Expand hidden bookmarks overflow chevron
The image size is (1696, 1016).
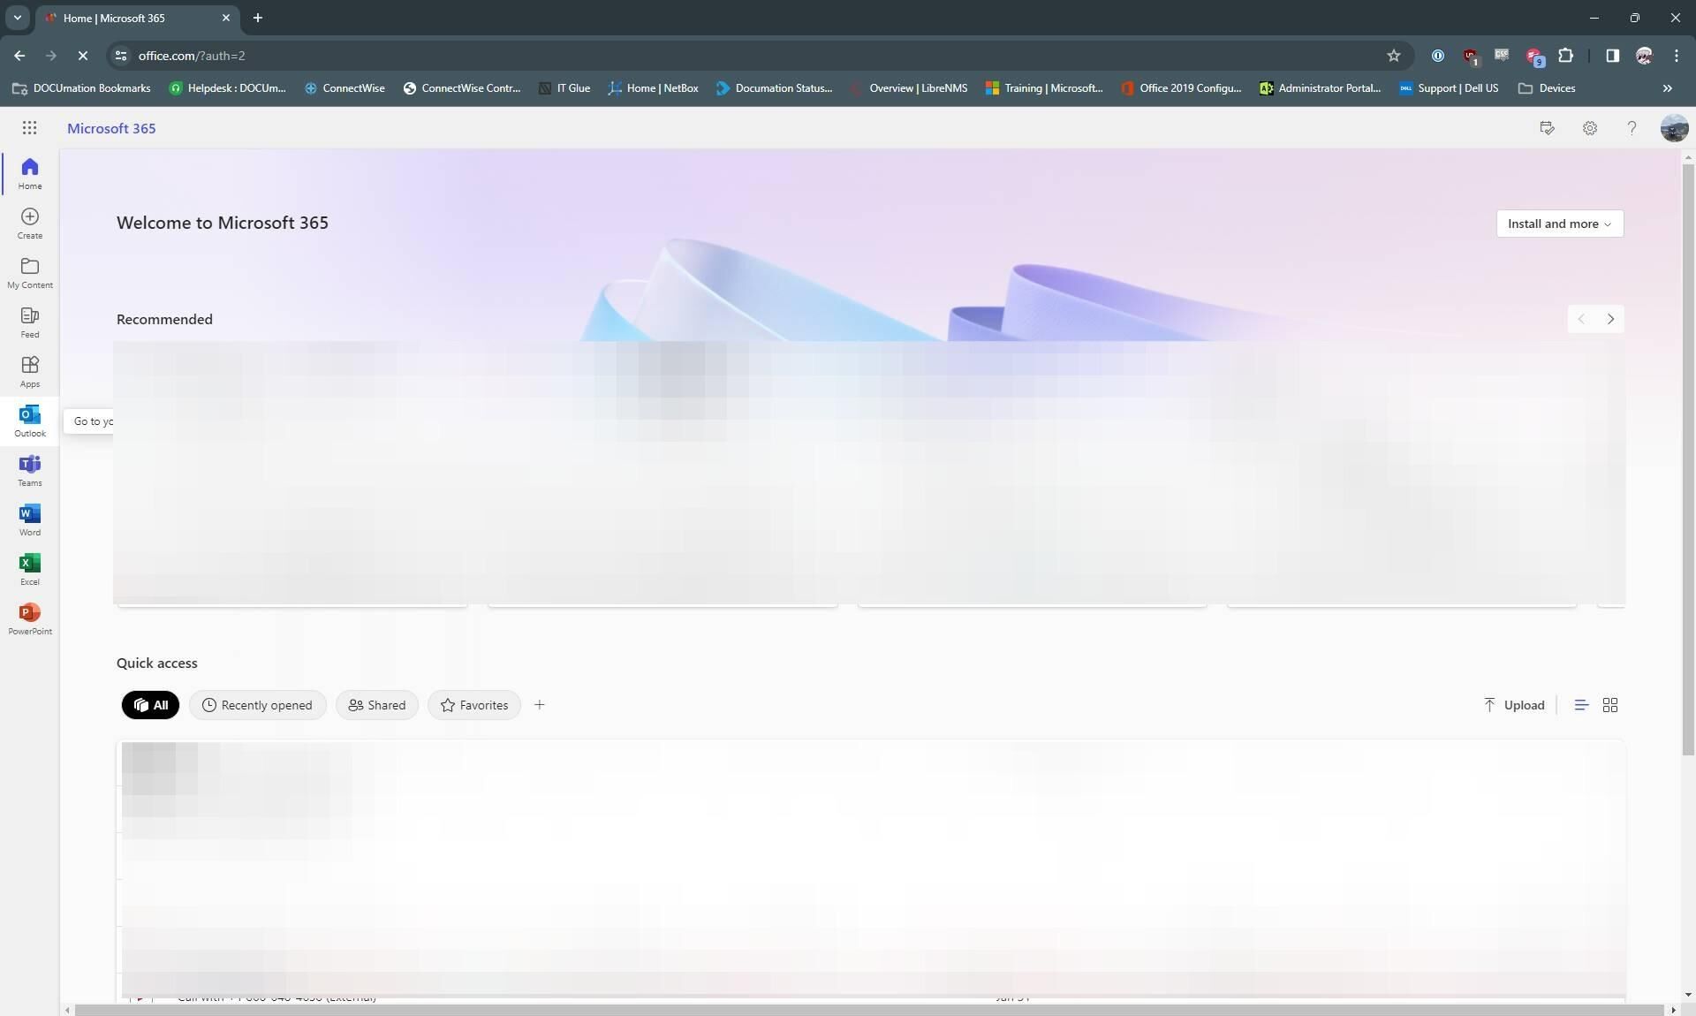pyautogui.click(x=1667, y=88)
